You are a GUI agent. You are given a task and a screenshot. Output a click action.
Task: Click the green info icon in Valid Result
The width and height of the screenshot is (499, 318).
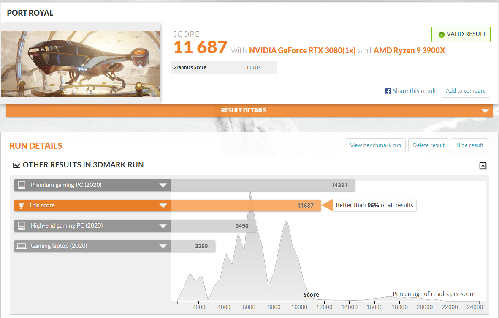tap(441, 34)
